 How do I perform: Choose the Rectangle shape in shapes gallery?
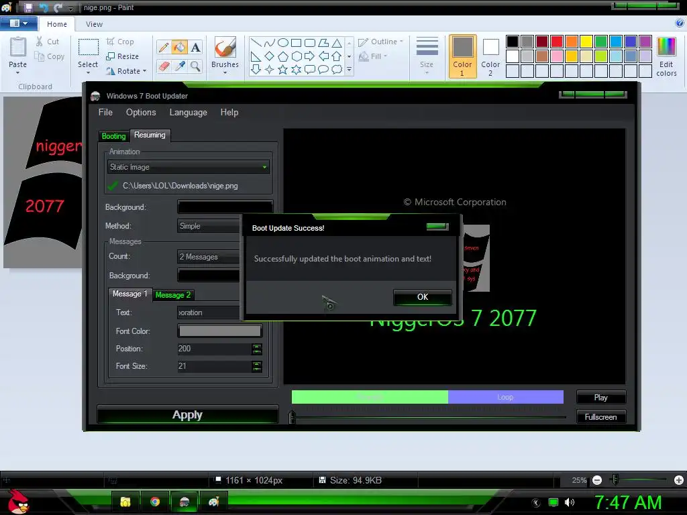pos(296,42)
